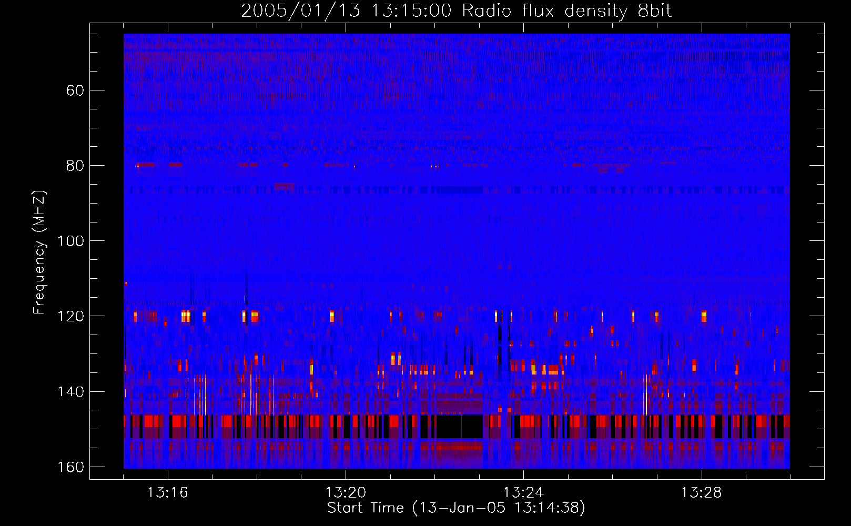This screenshot has width=851, height=526.
Task: Click the 13:28 time tick label
Action: [701, 493]
